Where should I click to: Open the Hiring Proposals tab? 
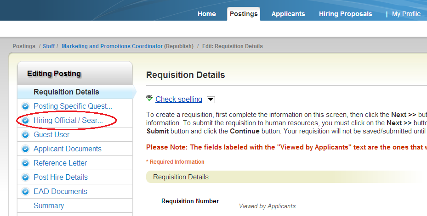[346, 14]
